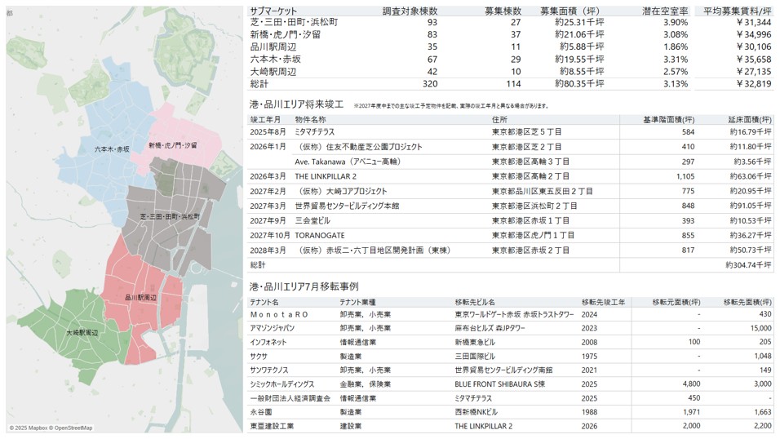Viewport: 780px width, 439px height.
Task: Click the 3.90% vacancy rate cell
Action: click(676, 22)
